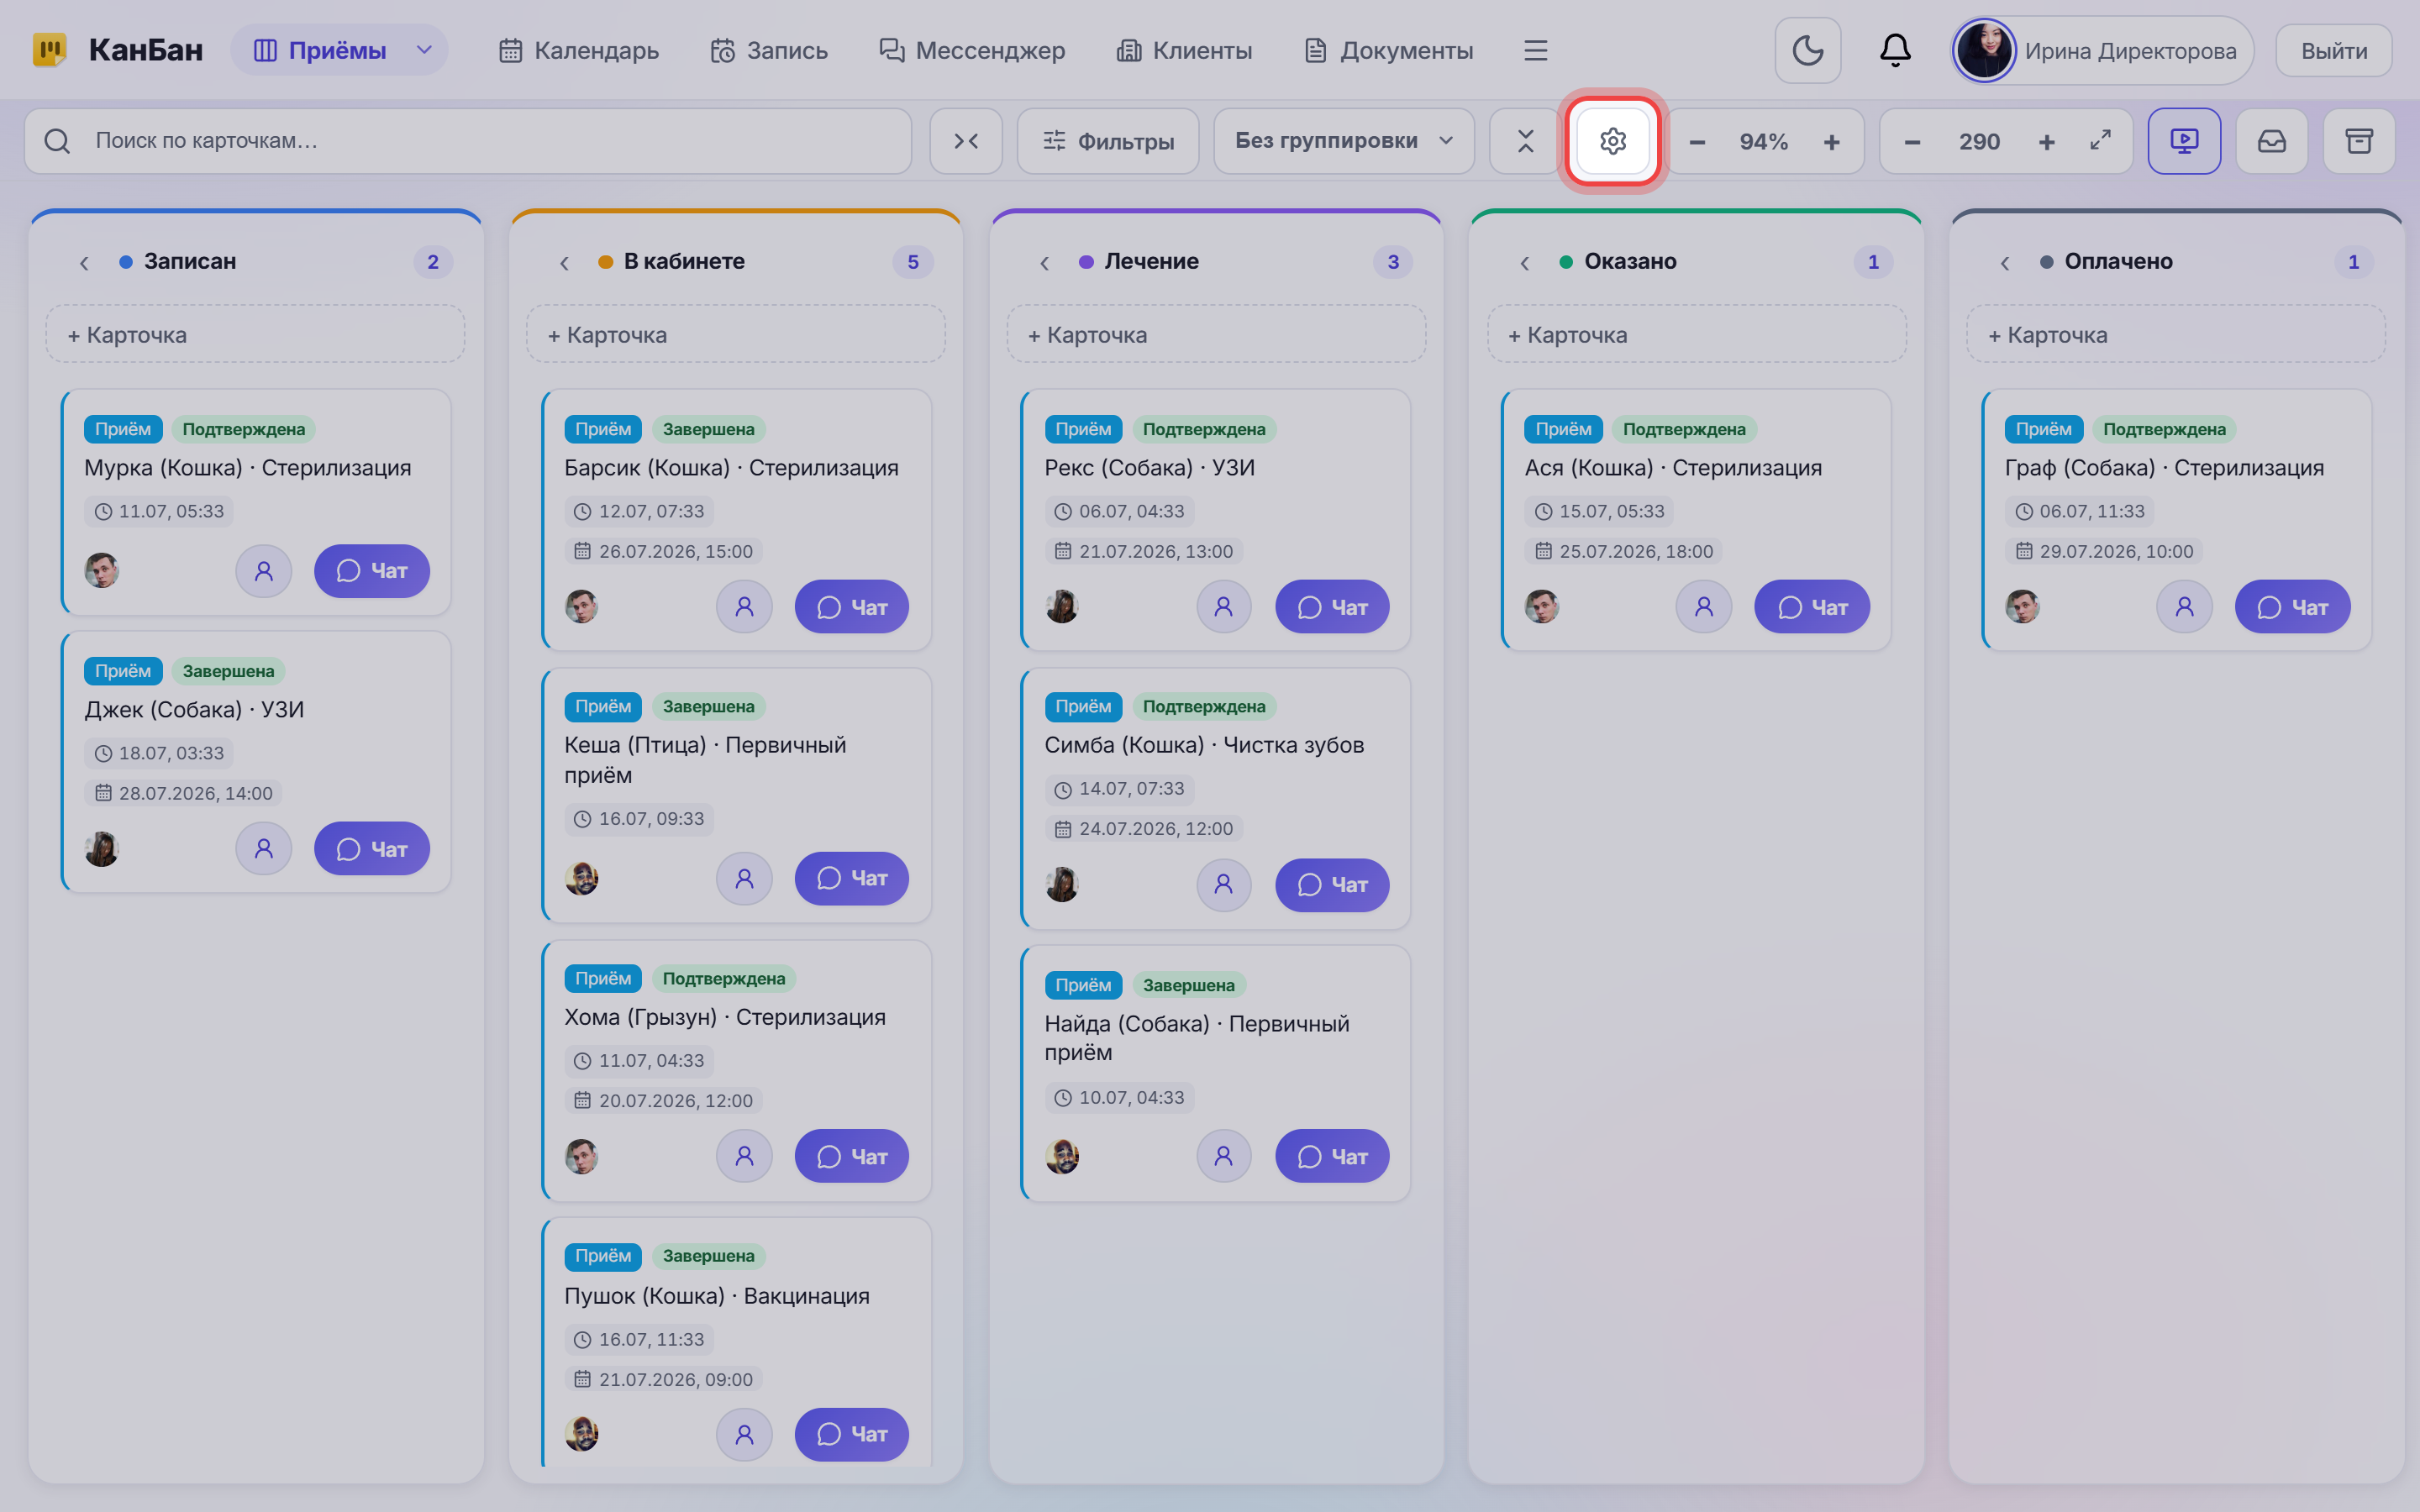The height and width of the screenshot is (1512, 2420).
Task: Focus the card search field
Action: tap(467, 141)
